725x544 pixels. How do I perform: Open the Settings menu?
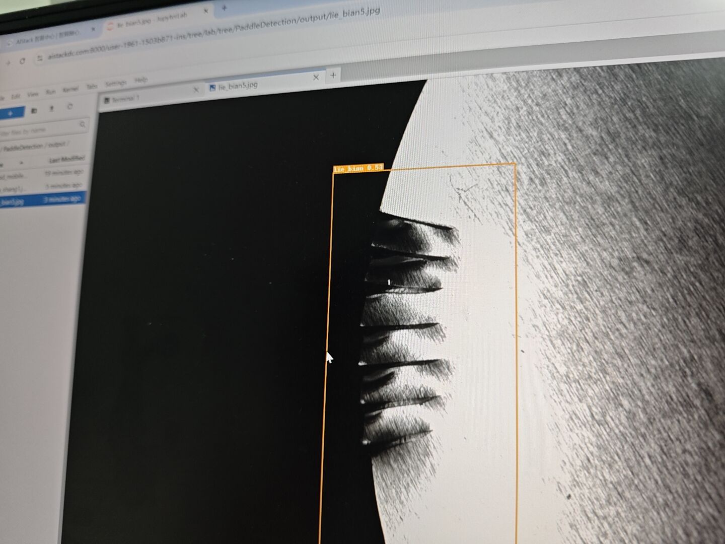click(116, 84)
